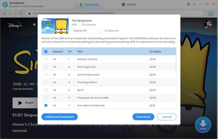Screen dimensions: 218x139
Task: Navigate back with the left arrow
Action: tap(10, 13)
